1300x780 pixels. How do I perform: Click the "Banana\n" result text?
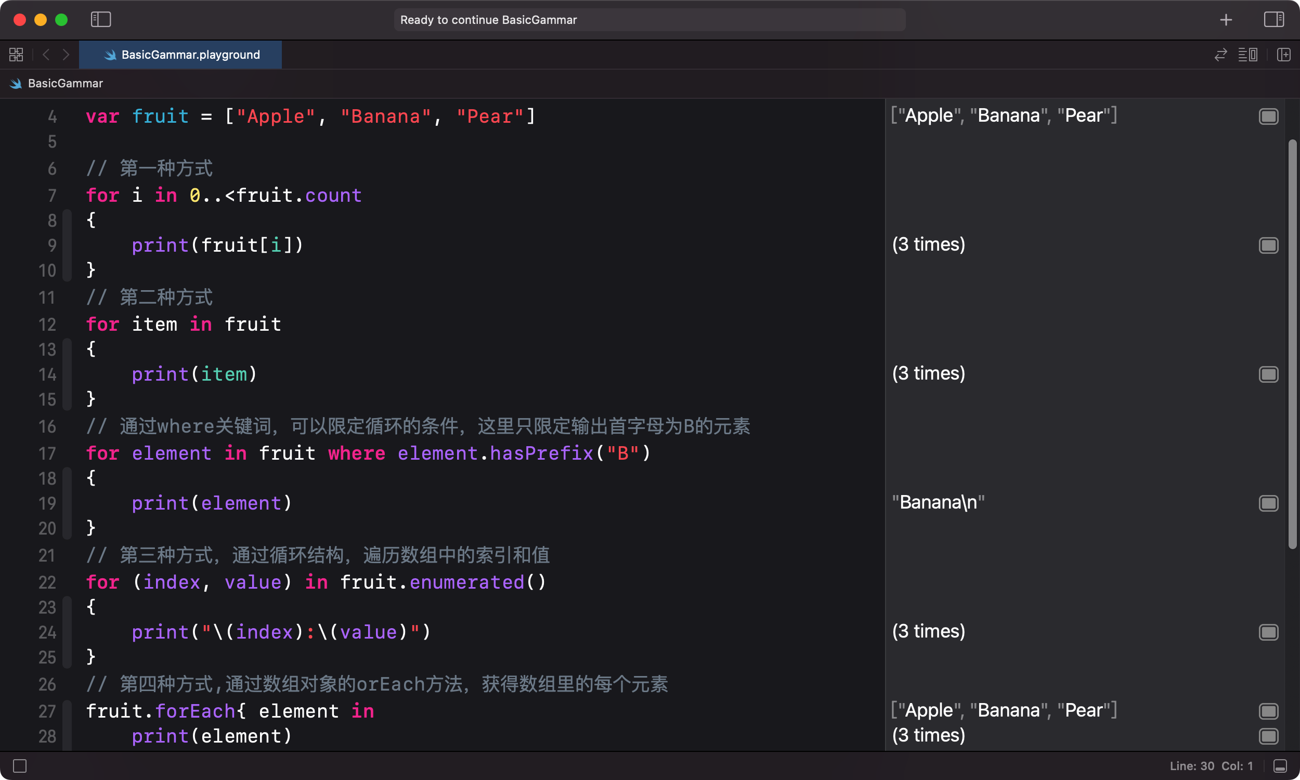click(938, 502)
